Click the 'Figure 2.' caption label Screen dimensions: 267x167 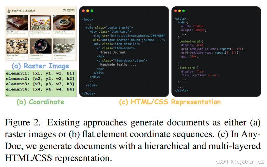click(23, 122)
